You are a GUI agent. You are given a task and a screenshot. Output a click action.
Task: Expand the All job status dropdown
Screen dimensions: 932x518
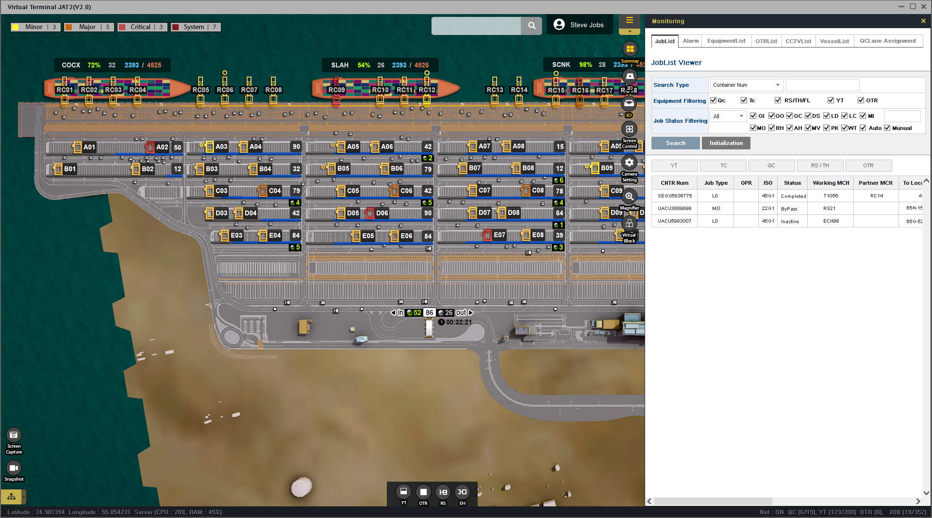pyautogui.click(x=728, y=116)
